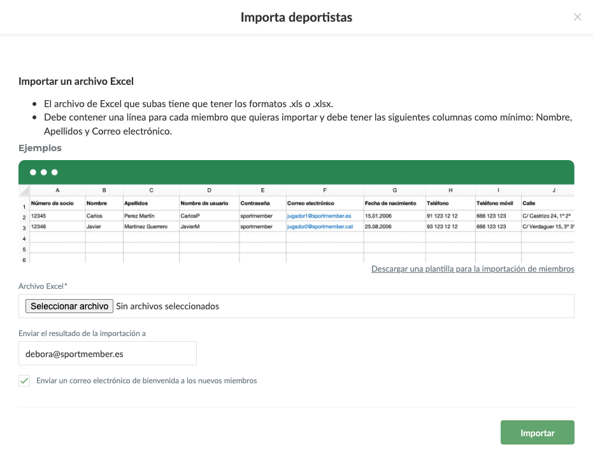This screenshot has height=463, width=593.
Task: Select column letter J in the example sheet
Action: click(554, 190)
